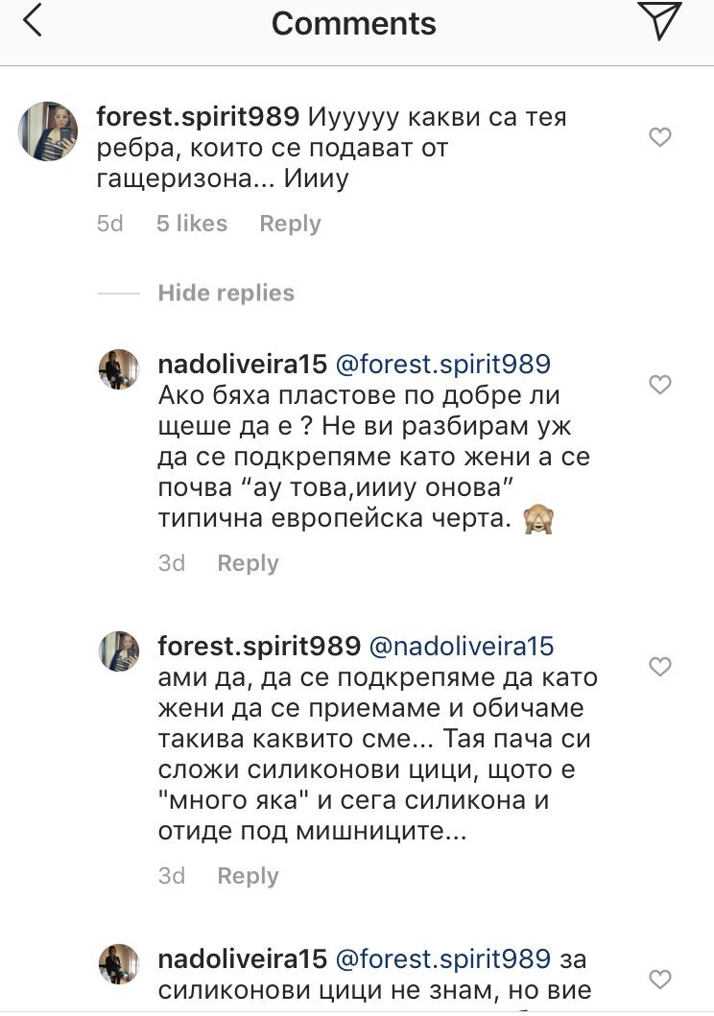Viewport: 714px width, 1016px height.
Task: Open the direct message paper plane icon
Action: tap(659, 21)
